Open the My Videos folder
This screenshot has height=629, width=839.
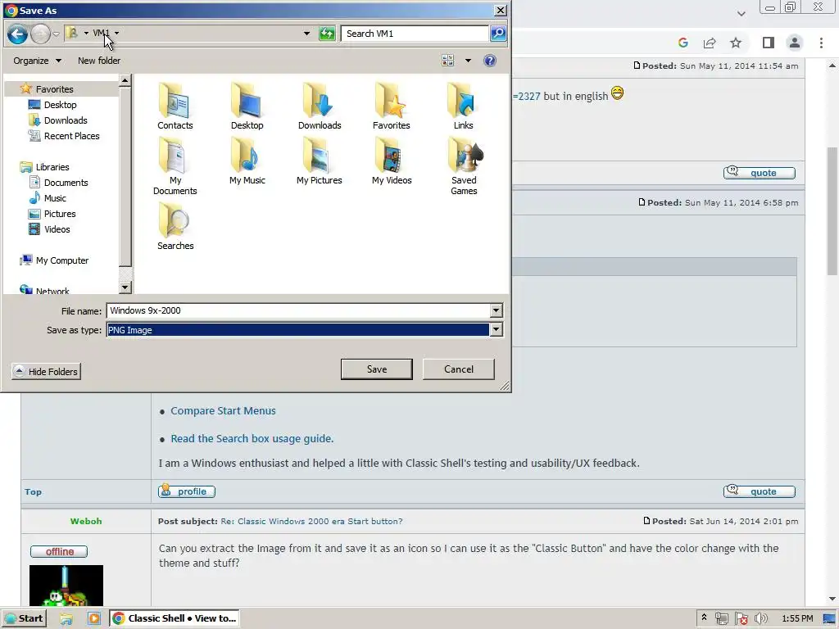[391, 161]
